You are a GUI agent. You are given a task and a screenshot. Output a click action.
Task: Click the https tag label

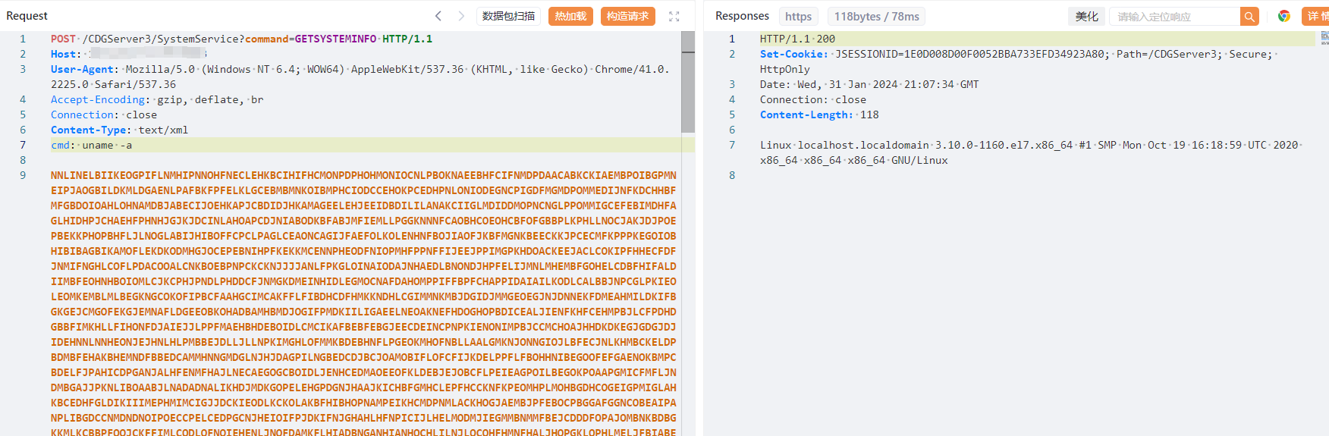798,16
